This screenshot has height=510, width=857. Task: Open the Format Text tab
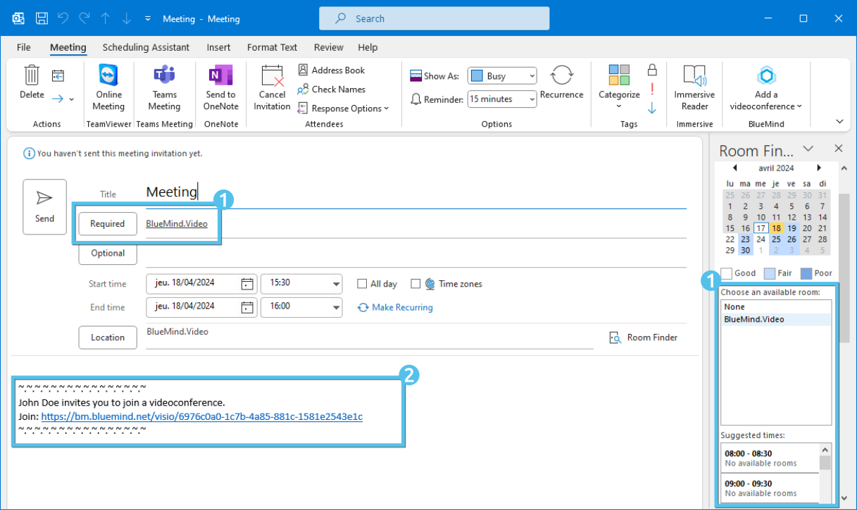coord(272,47)
